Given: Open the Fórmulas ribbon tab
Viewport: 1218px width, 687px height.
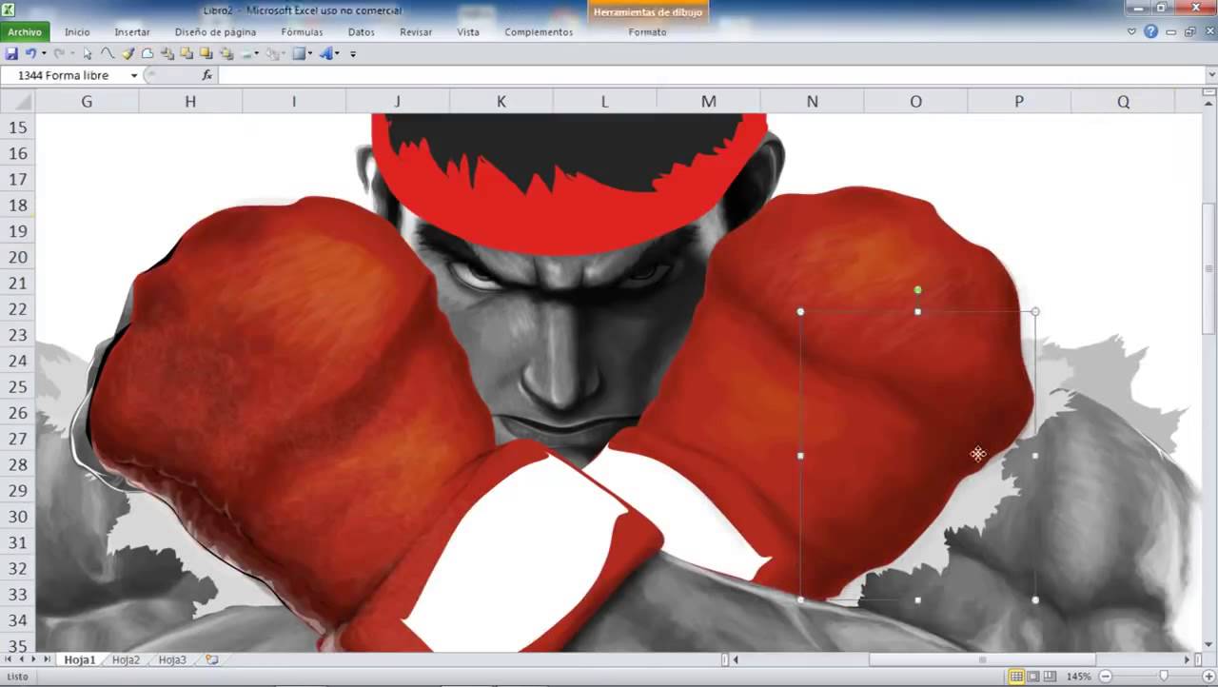Looking at the screenshot, I should [x=302, y=31].
